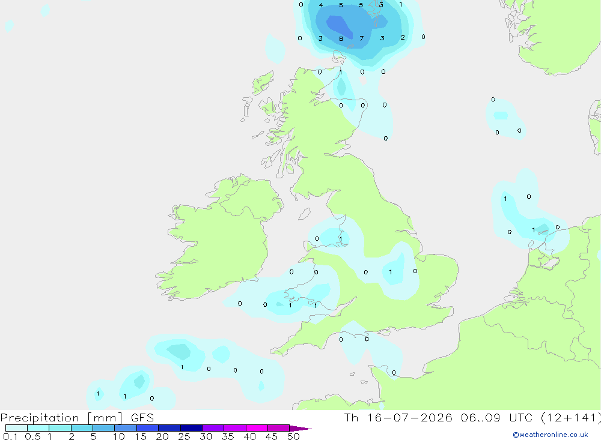Pick the 40–45 mm magenta legend swatch
Screen dimensions: 601x440
point(257,428)
